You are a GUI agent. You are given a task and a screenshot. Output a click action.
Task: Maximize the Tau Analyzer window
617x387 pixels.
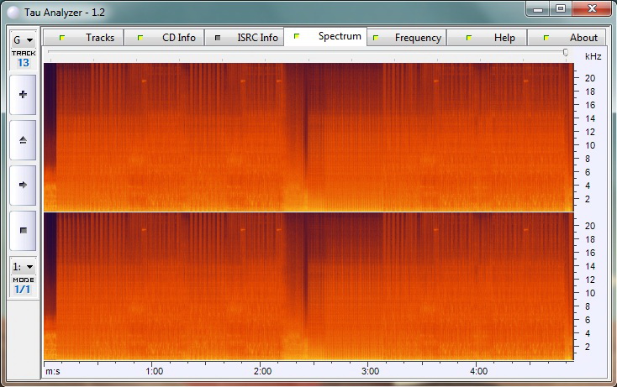tap(561, 8)
